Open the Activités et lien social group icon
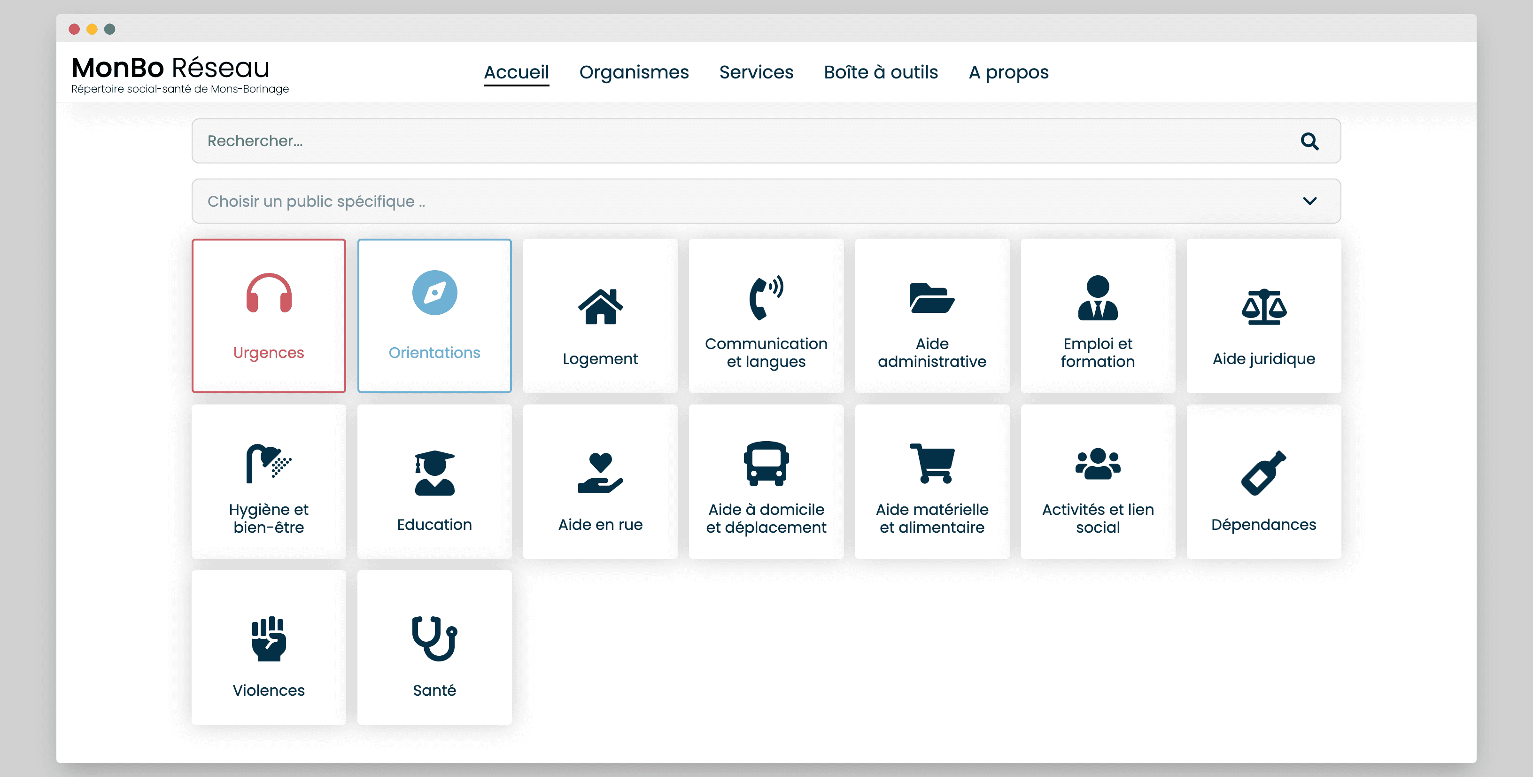This screenshot has height=777, width=1533. pos(1097,463)
